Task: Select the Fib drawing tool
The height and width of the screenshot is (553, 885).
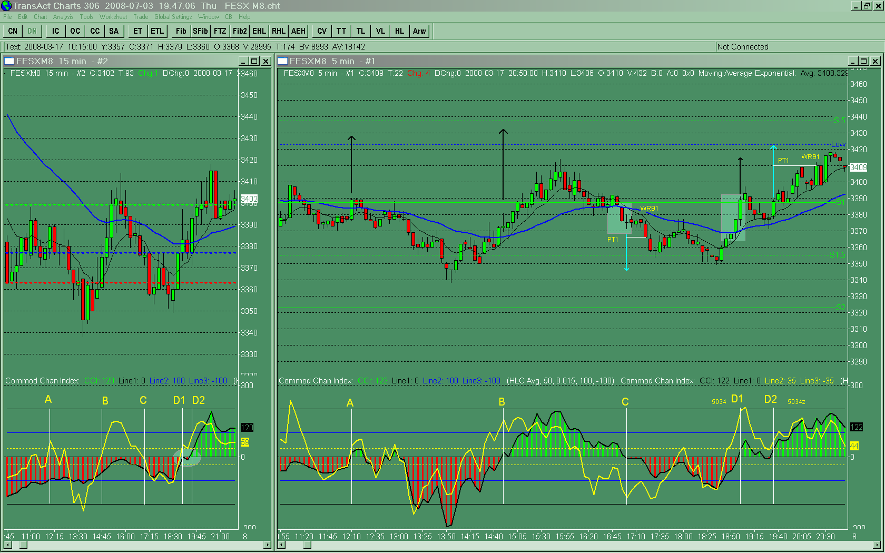Action: 181,31
